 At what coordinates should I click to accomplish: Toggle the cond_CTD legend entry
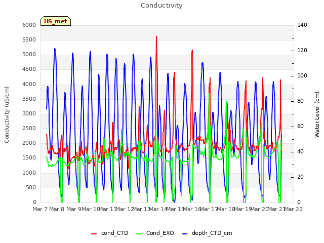(x=110, y=233)
